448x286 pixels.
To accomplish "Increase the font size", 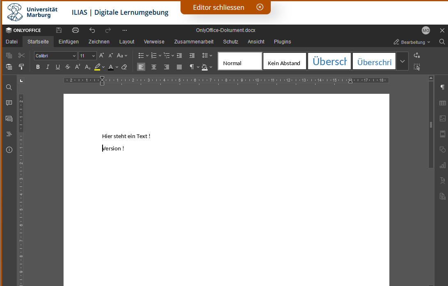I will (102, 55).
